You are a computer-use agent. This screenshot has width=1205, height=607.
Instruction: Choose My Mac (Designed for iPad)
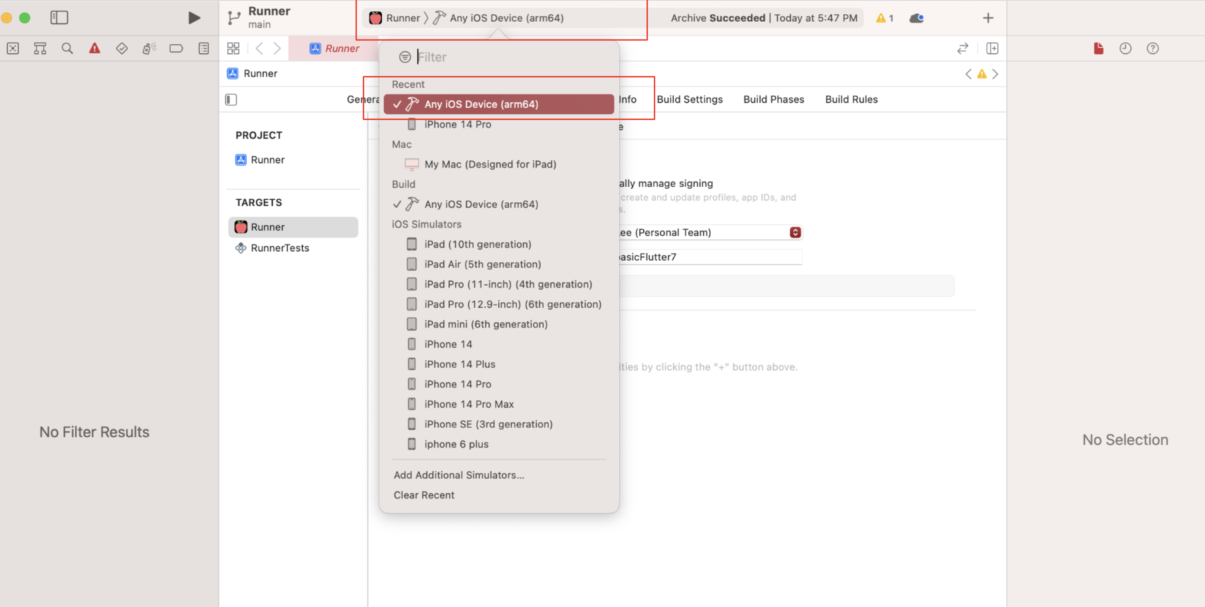pyautogui.click(x=490, y=164)
